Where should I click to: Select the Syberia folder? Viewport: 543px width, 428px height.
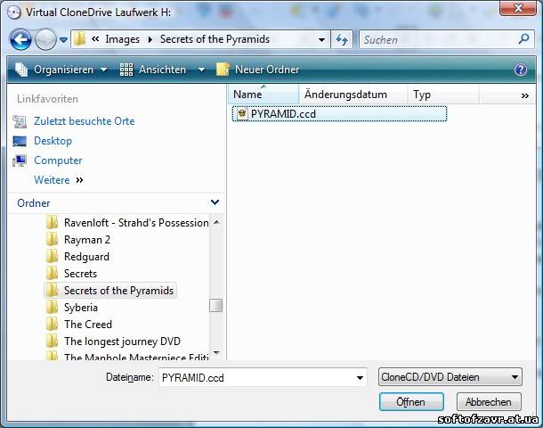81,308
